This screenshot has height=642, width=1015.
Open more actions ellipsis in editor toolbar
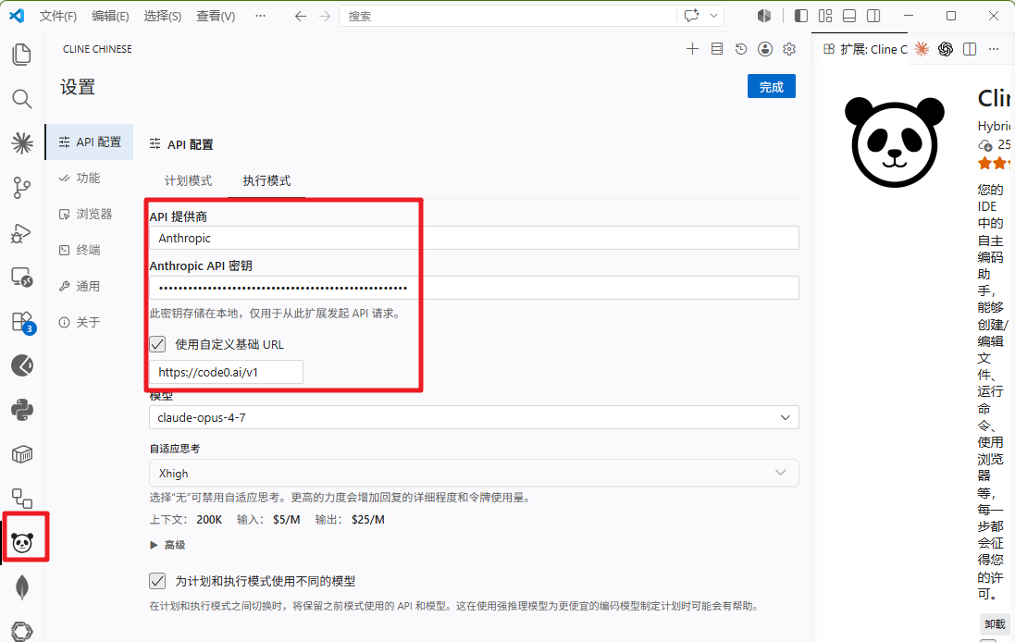(x=994, y=49)
